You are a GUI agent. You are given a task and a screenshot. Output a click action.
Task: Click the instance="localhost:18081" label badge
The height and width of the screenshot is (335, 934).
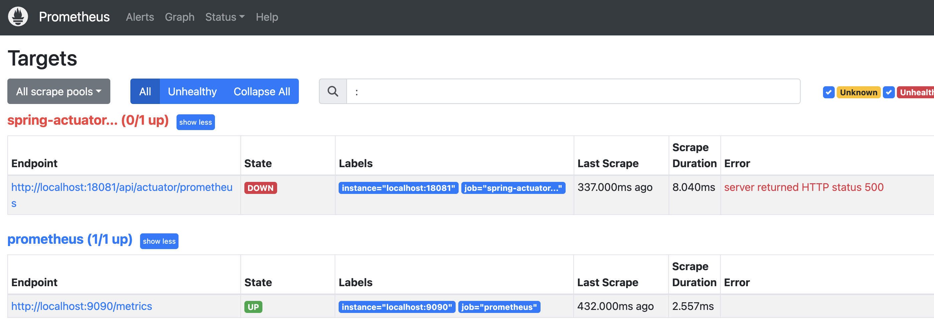[398, 188]
